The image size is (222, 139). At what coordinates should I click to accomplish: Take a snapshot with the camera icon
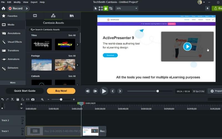33,100
